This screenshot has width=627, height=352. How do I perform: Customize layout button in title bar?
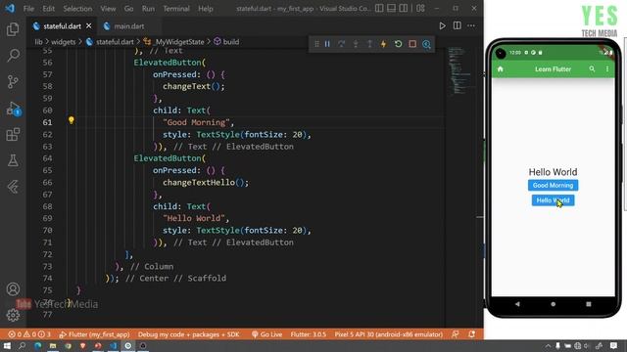tap(420, 8)
